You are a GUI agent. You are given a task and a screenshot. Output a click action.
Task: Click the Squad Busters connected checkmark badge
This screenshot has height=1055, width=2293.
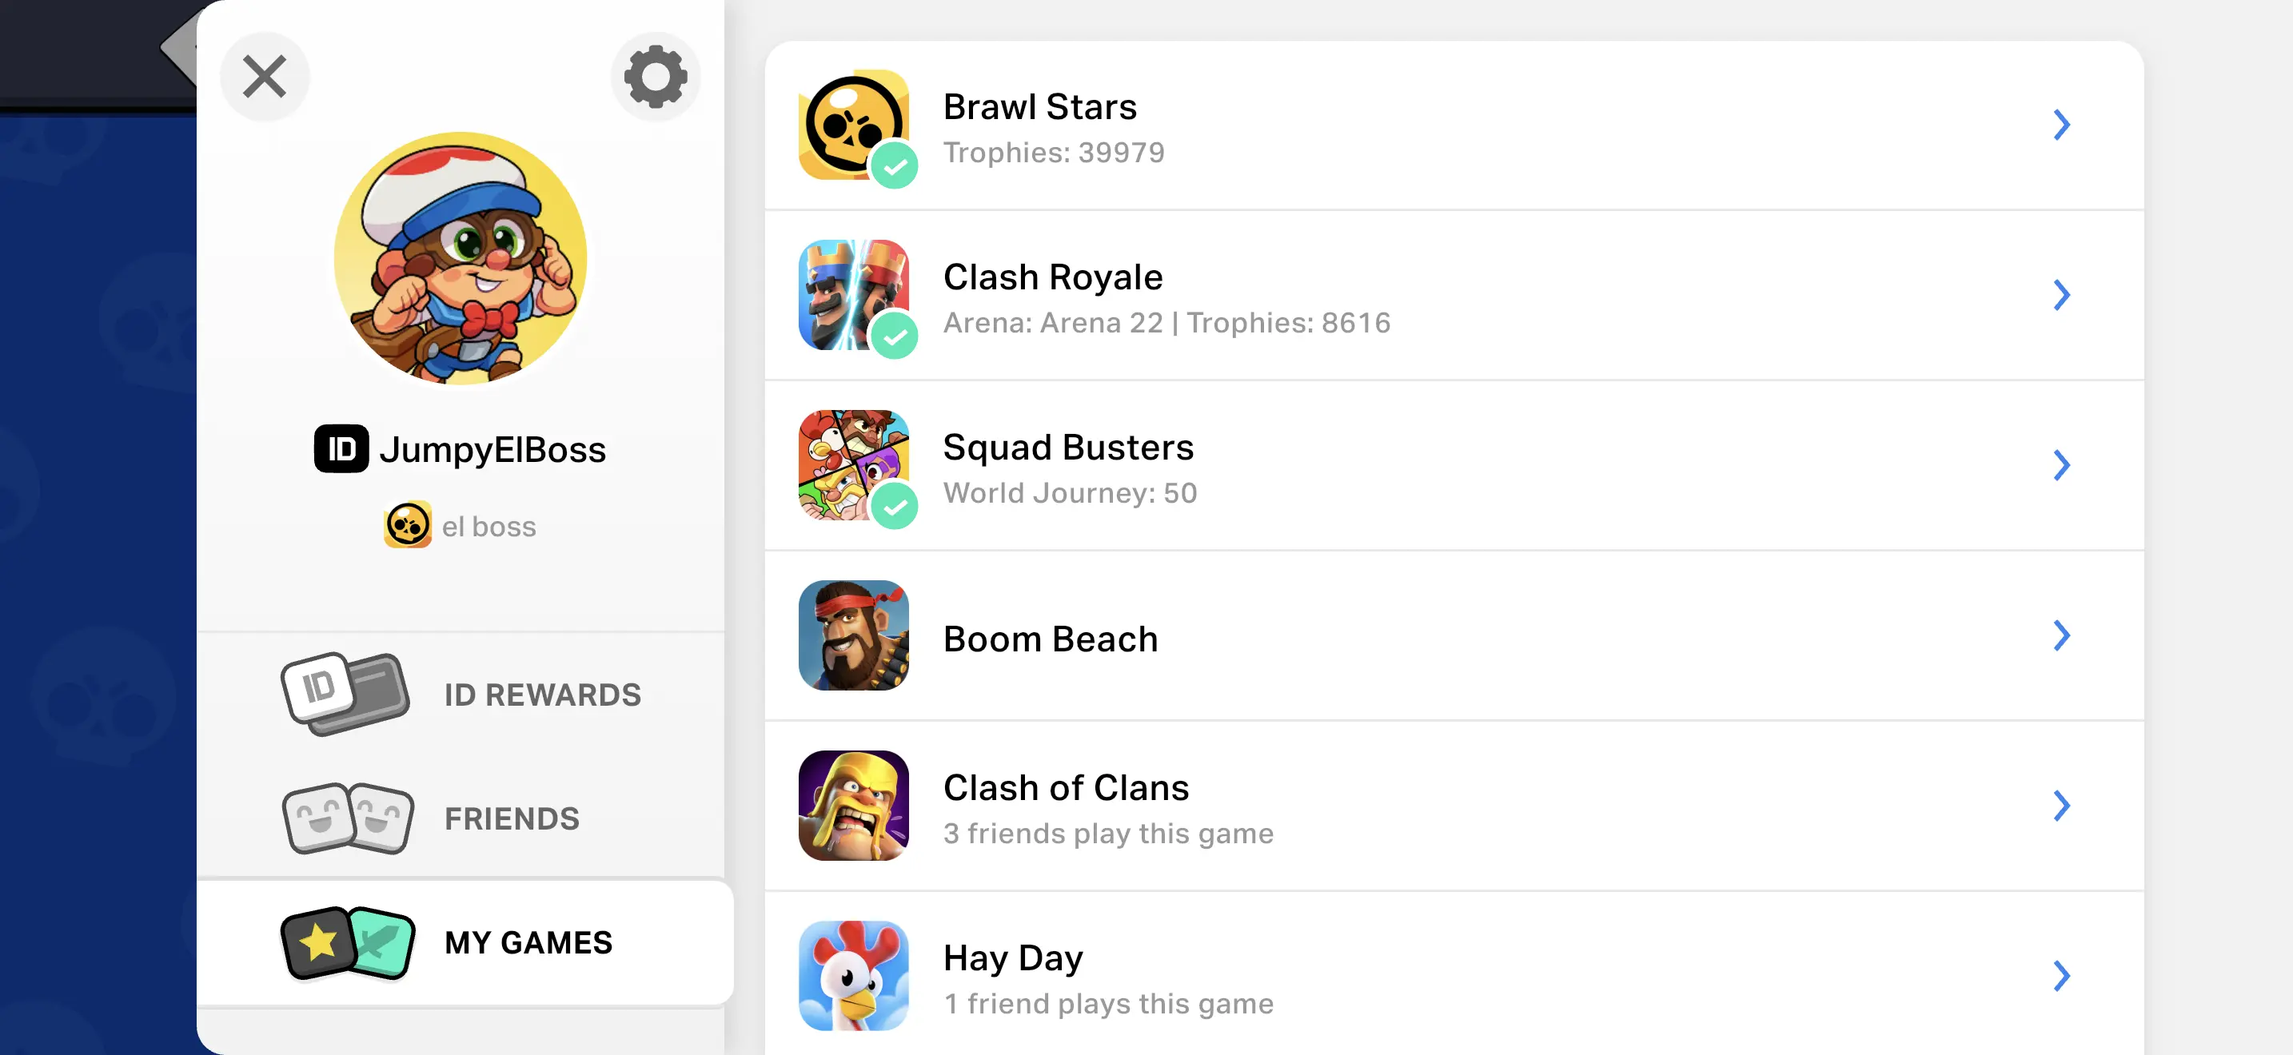(894, 506)
